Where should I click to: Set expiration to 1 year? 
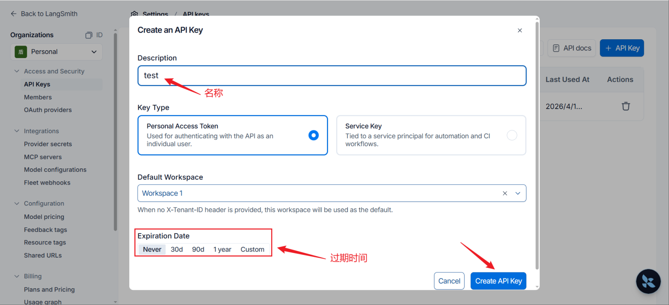222,249
